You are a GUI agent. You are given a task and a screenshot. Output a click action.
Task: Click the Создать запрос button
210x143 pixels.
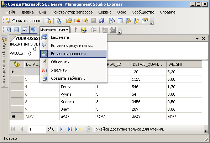pyautogui.click(x=23, y=21)
